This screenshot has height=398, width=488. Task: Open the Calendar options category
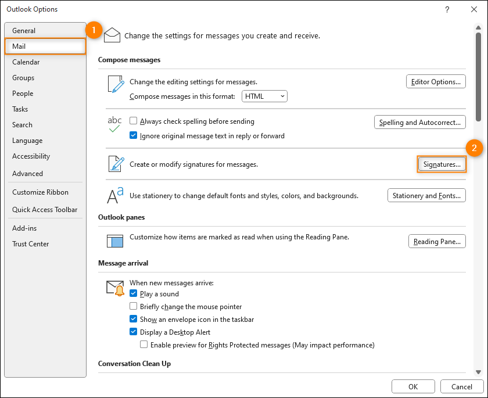[x=45, y=62]
